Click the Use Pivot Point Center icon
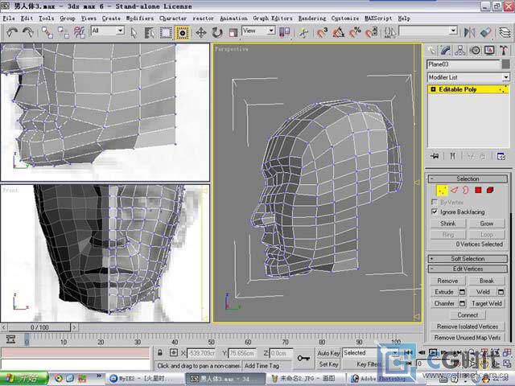 (x=284, y=32)
